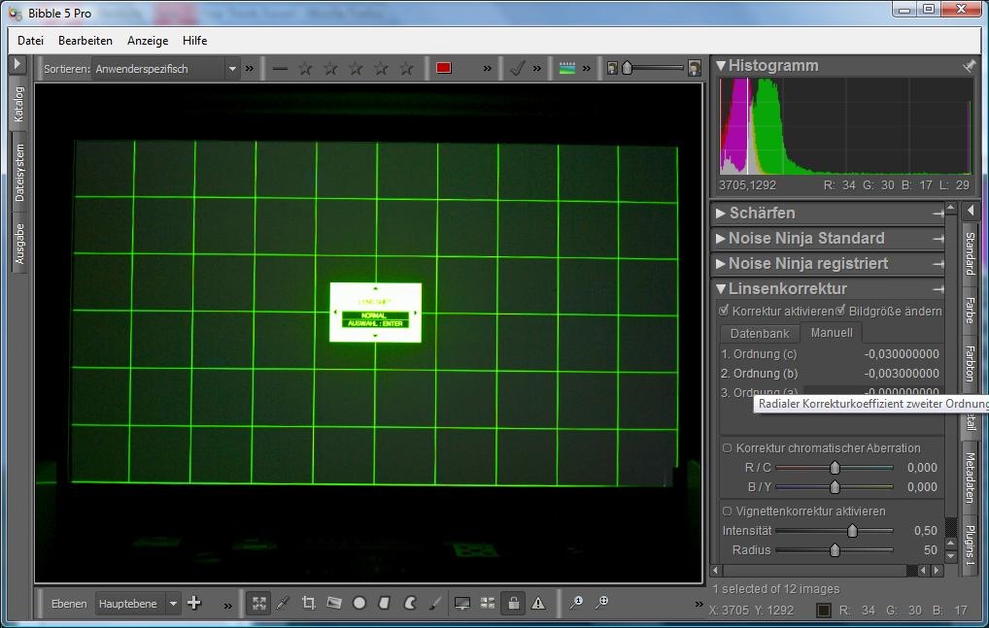Click the eyedropper tool icon
The height and width of the screenshot is (628, 989).
(x=284, y=603)
